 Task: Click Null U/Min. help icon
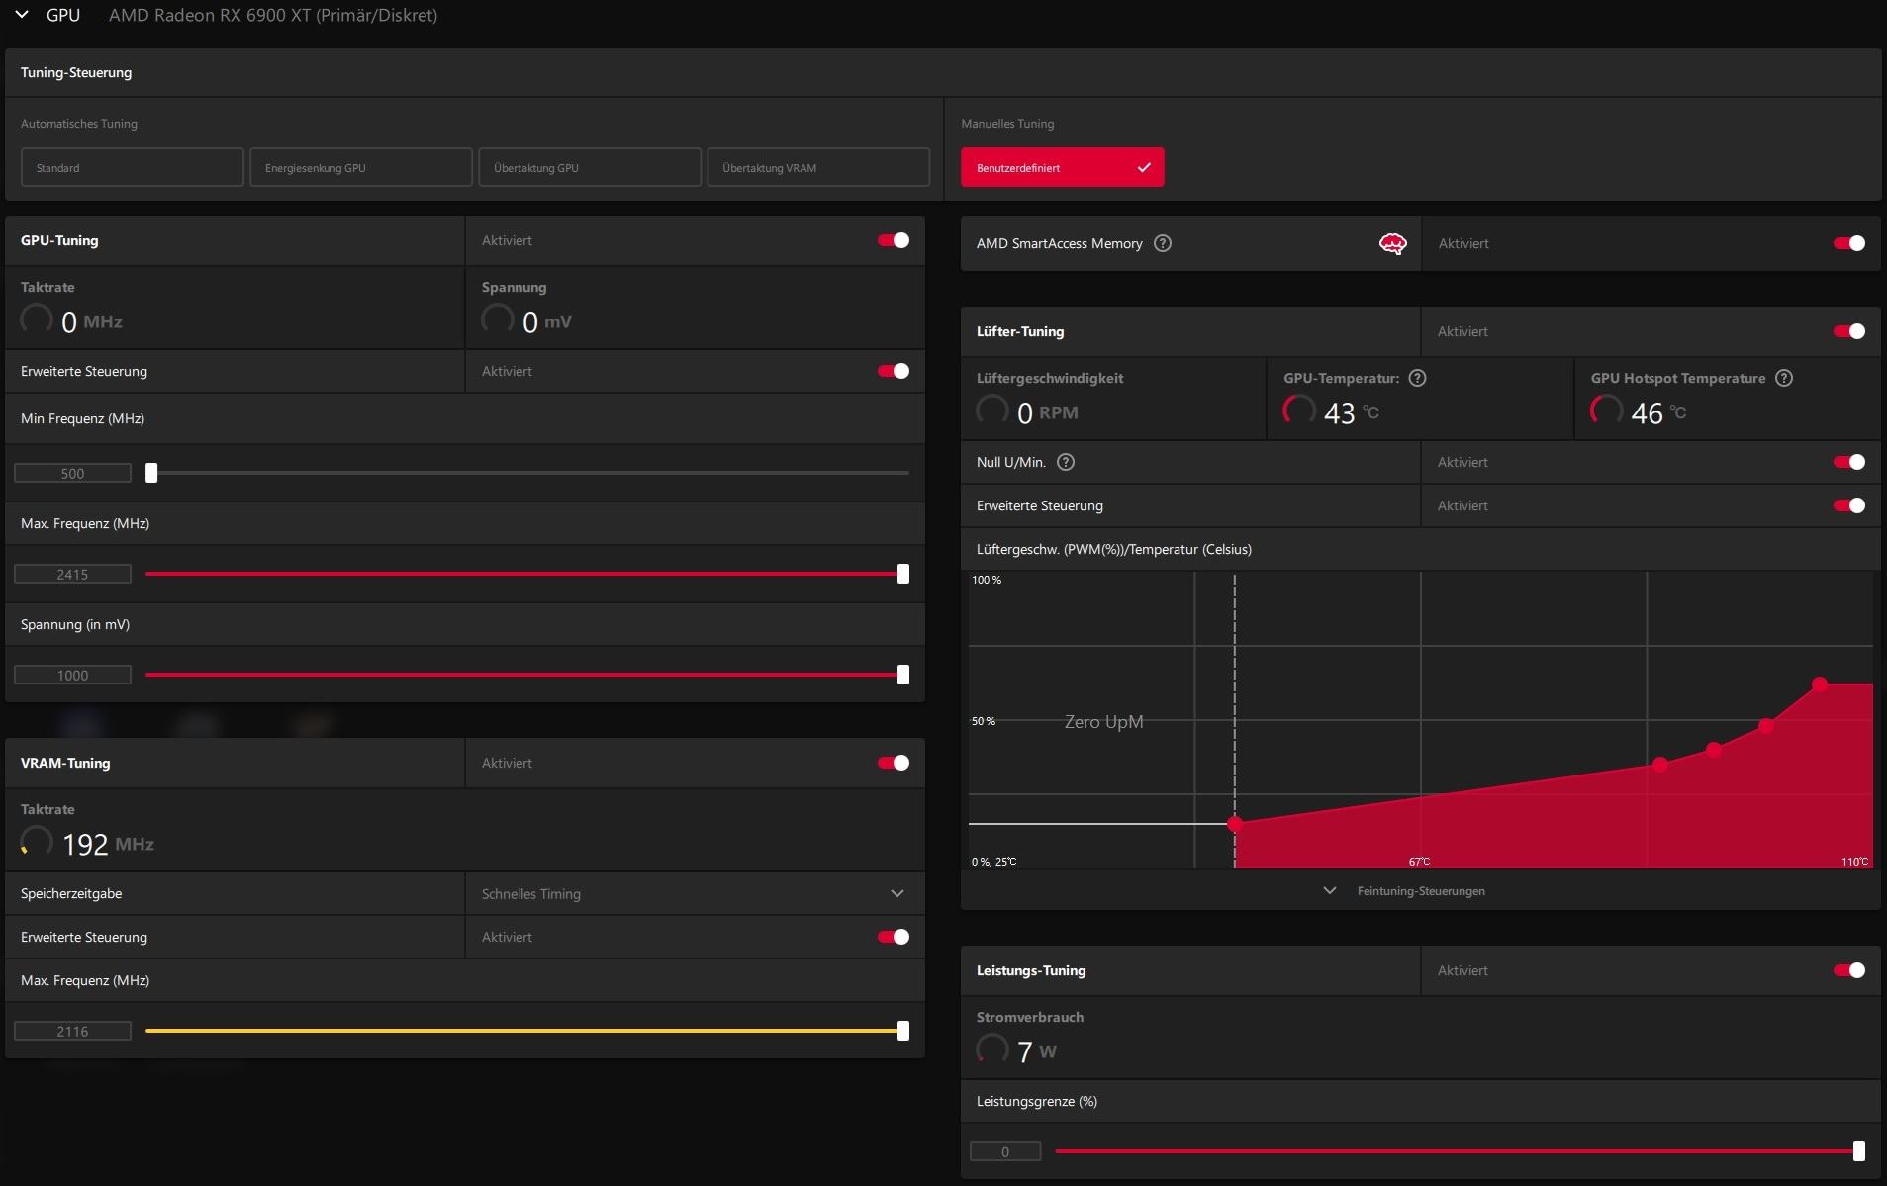coord(1066,462)
